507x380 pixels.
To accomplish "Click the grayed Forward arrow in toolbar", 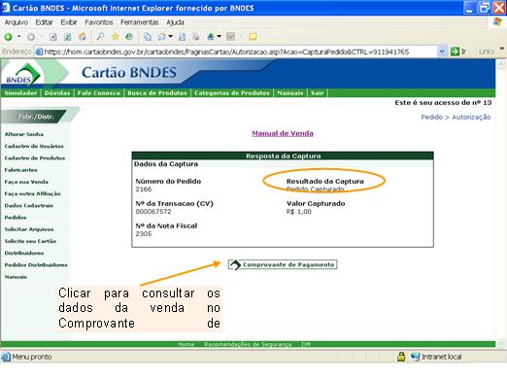I will click(31, 37).
